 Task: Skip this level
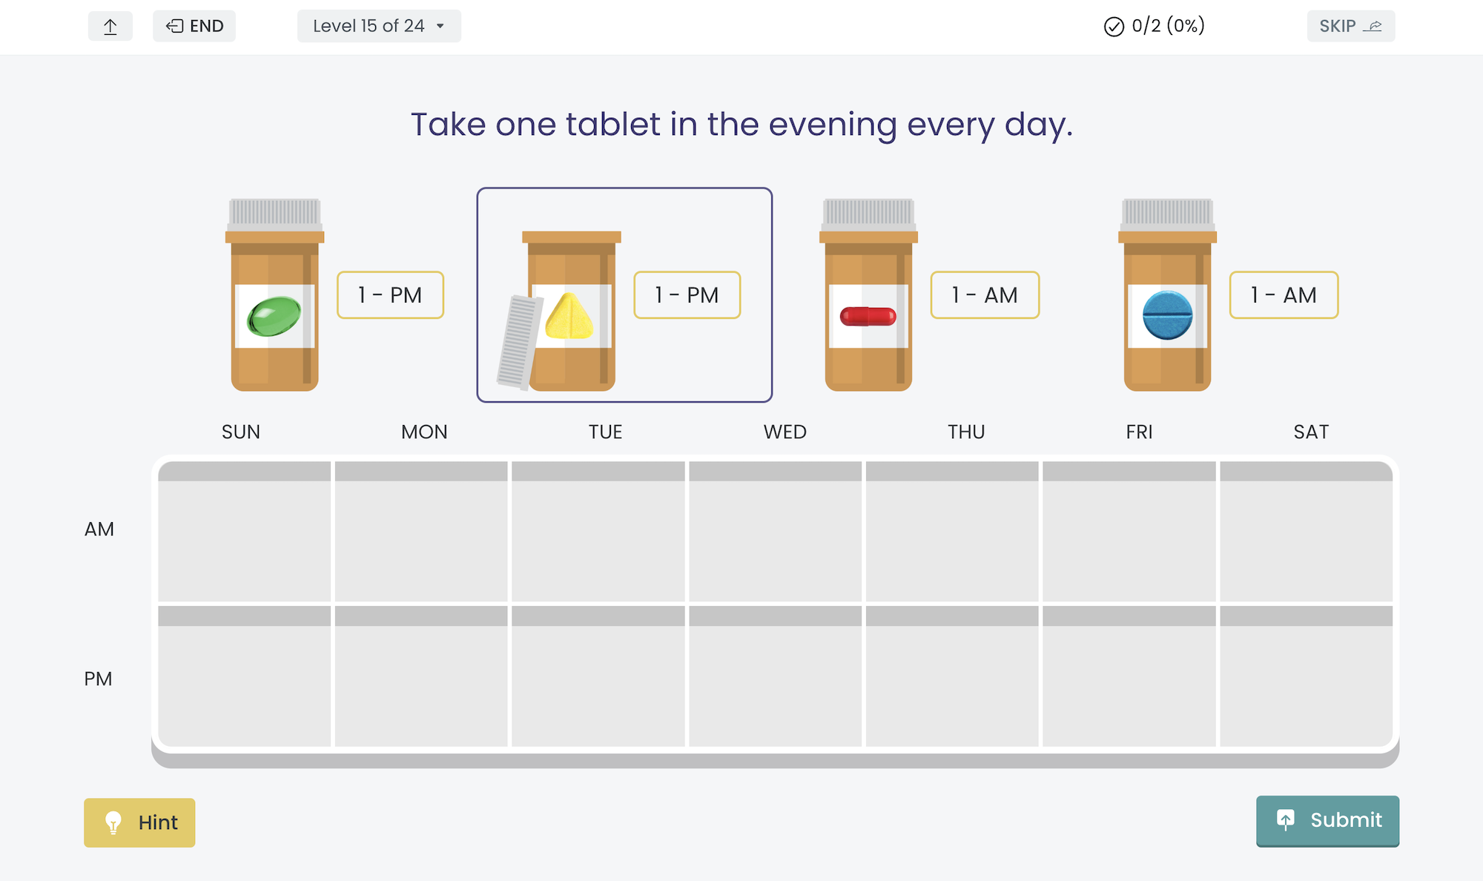tap(1351, 26)
